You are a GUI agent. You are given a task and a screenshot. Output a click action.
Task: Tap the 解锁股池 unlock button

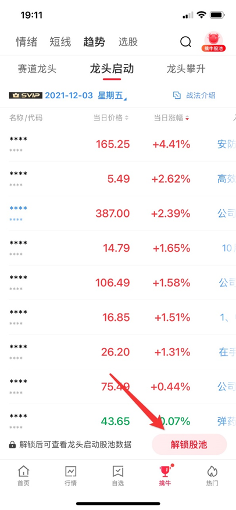[x=189, y=444]
